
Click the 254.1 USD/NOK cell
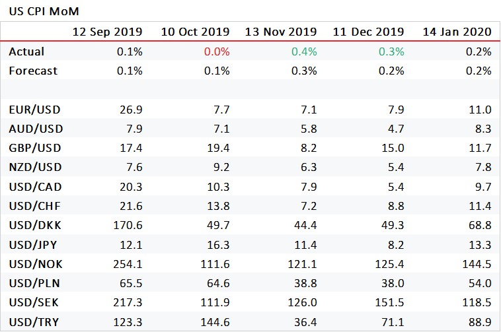click(x=128, y=264)
